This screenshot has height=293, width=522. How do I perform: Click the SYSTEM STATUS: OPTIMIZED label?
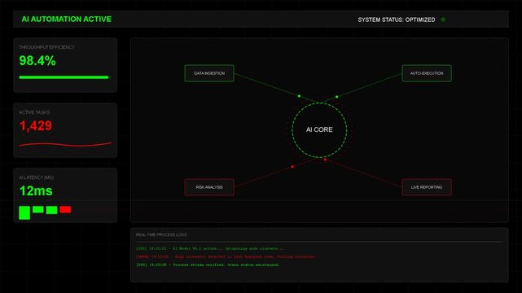point(397,20)
